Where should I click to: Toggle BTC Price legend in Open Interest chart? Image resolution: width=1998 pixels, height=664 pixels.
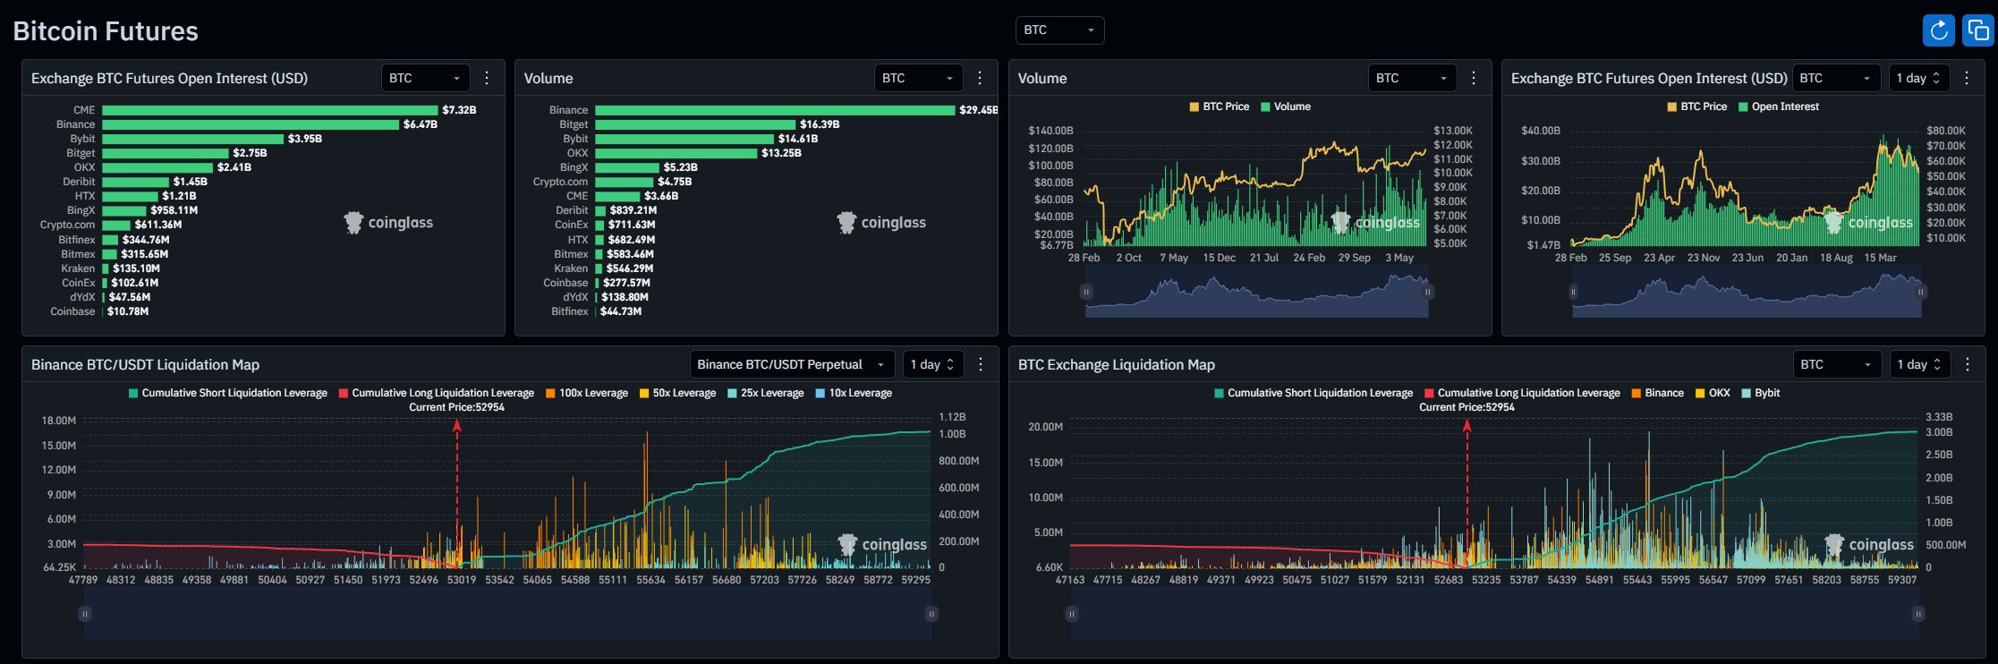click(x=1696, y=106)
